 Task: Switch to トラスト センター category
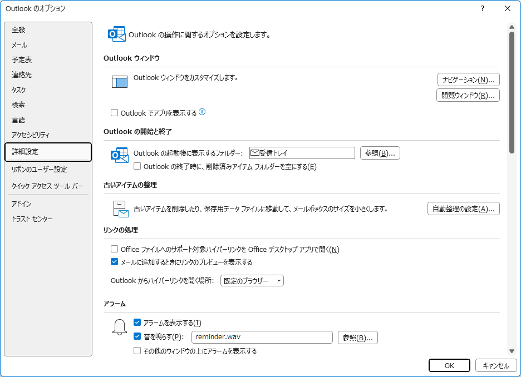click(x=32, y=219)
